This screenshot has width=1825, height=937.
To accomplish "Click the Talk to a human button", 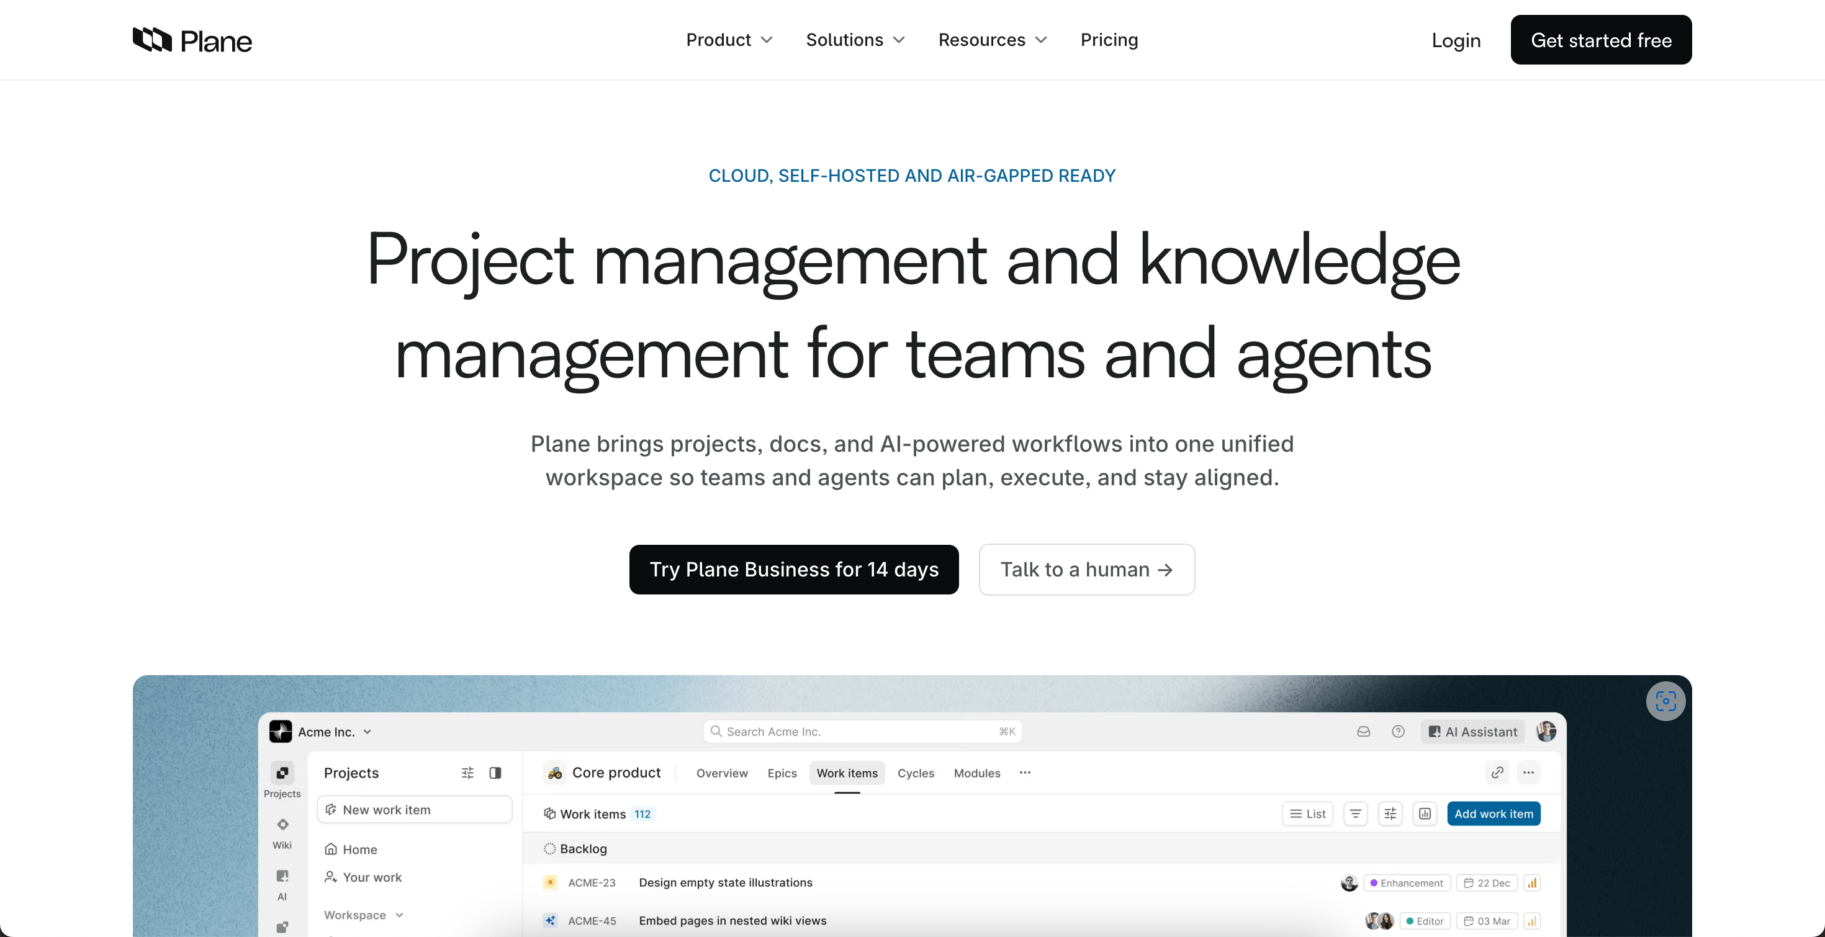I will (1086, 570).
